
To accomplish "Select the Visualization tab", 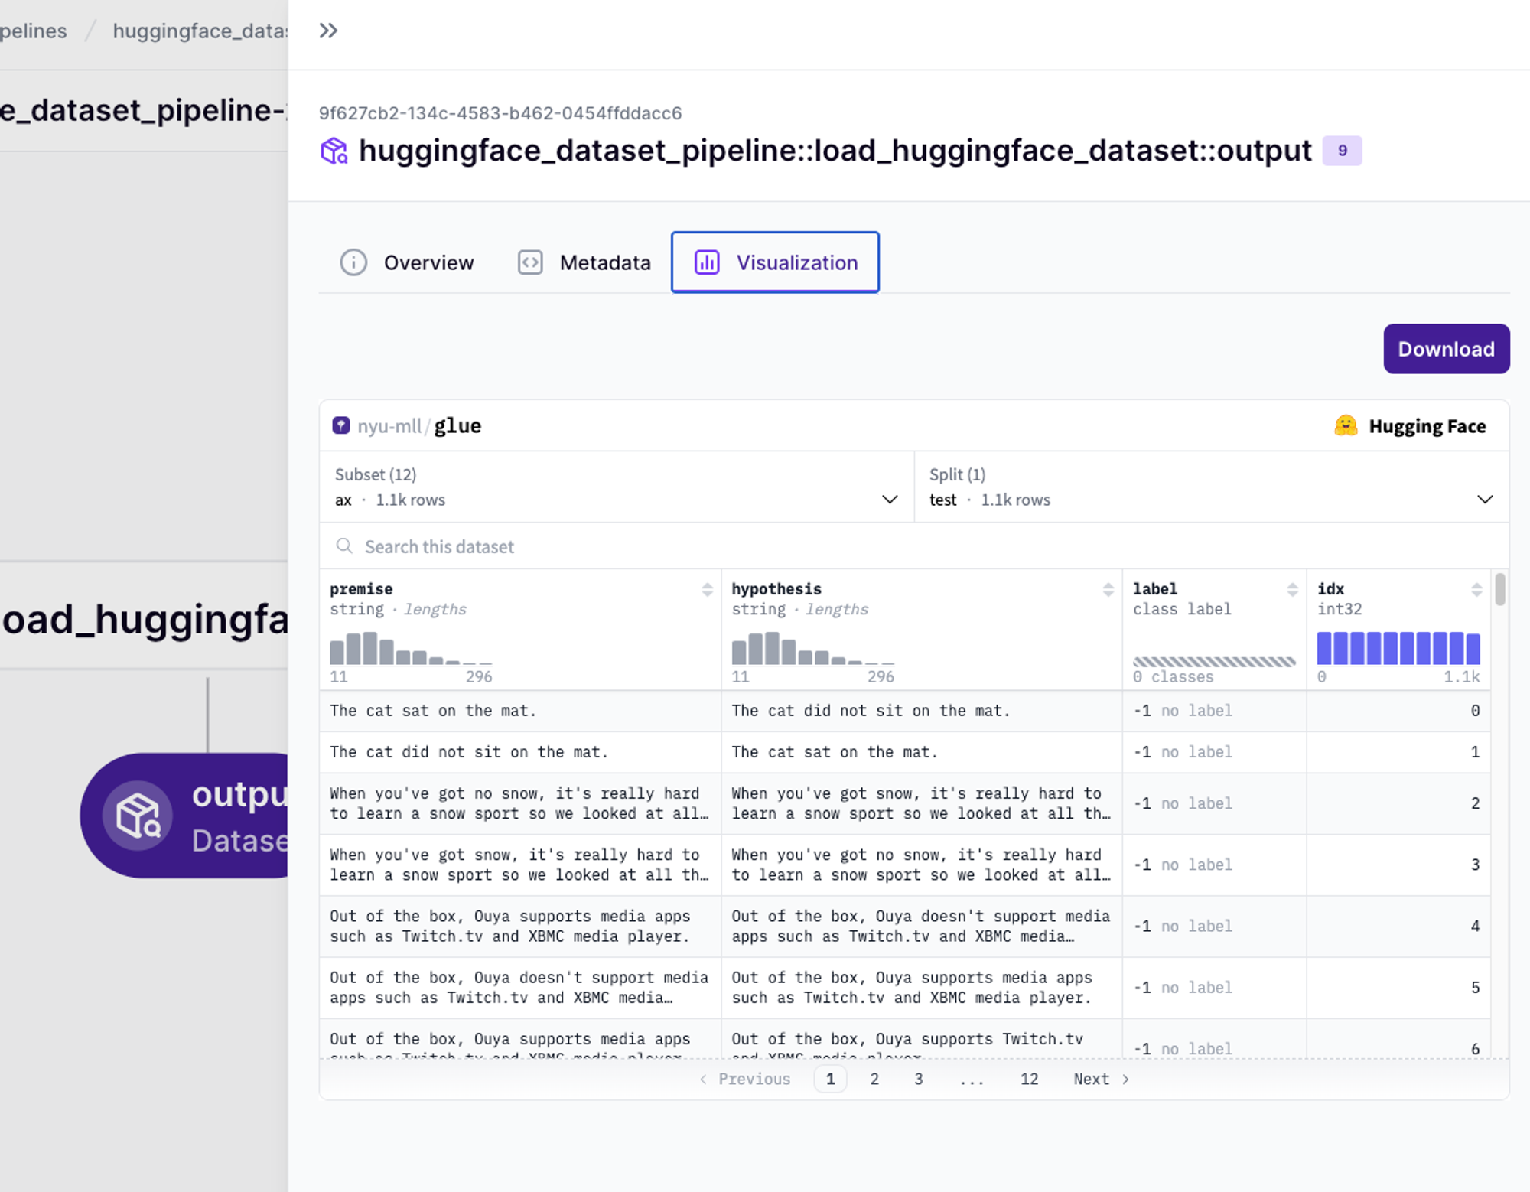I will click(775, 262).
